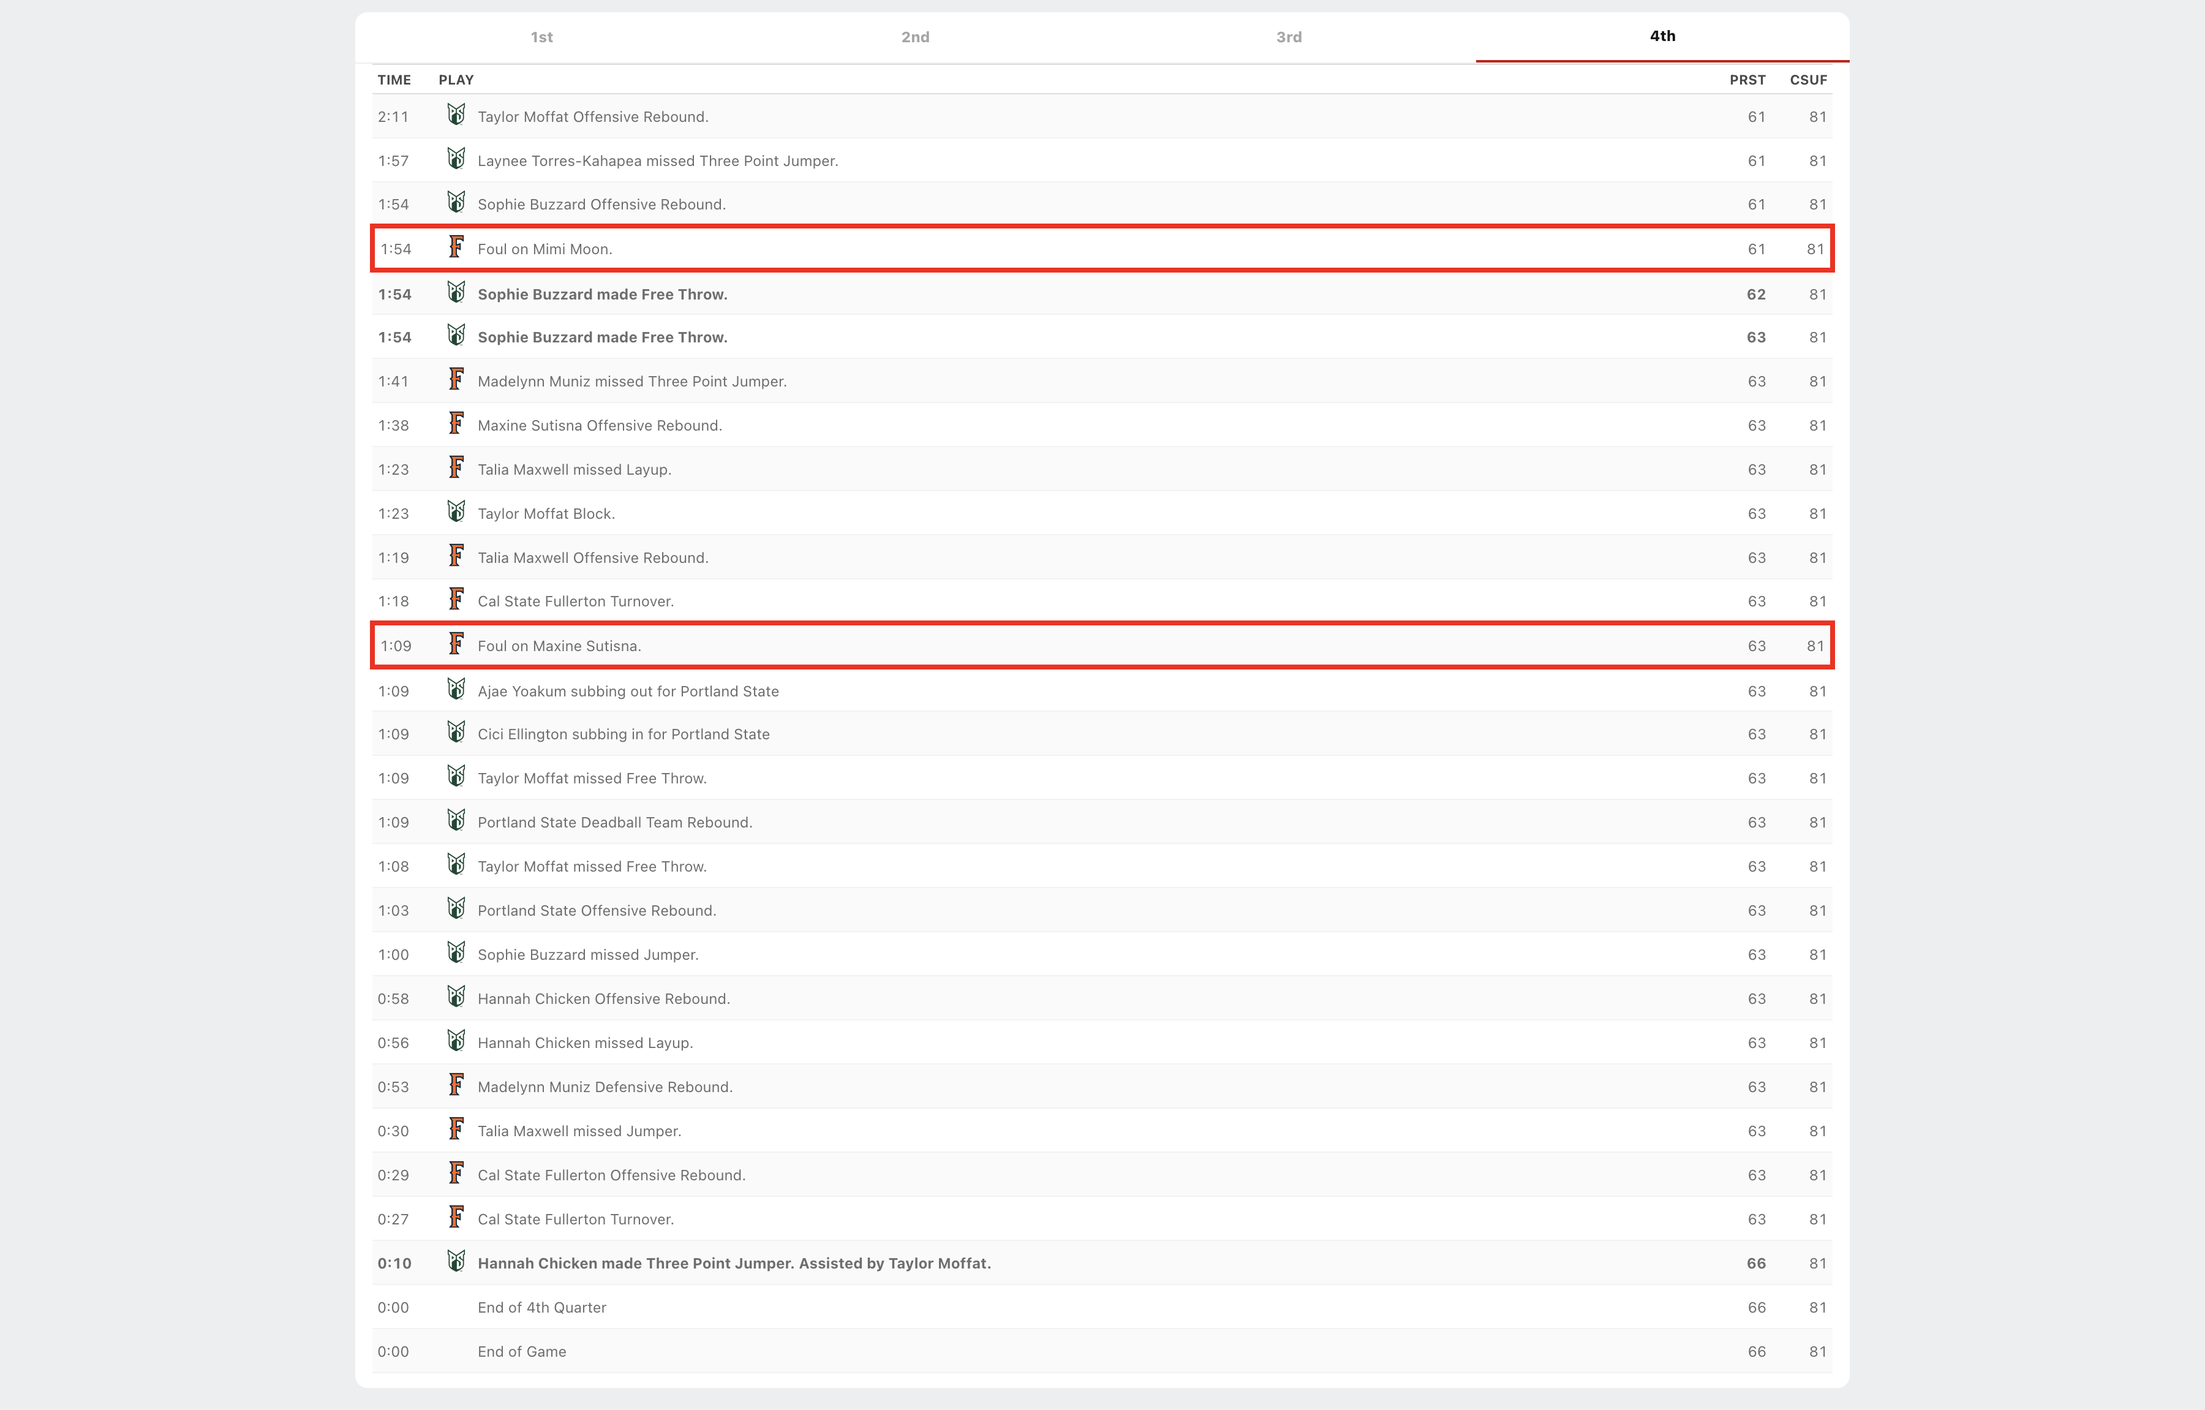Click the TIME column header
This screenshot has height=1410, width=2205.
(394, 80)
